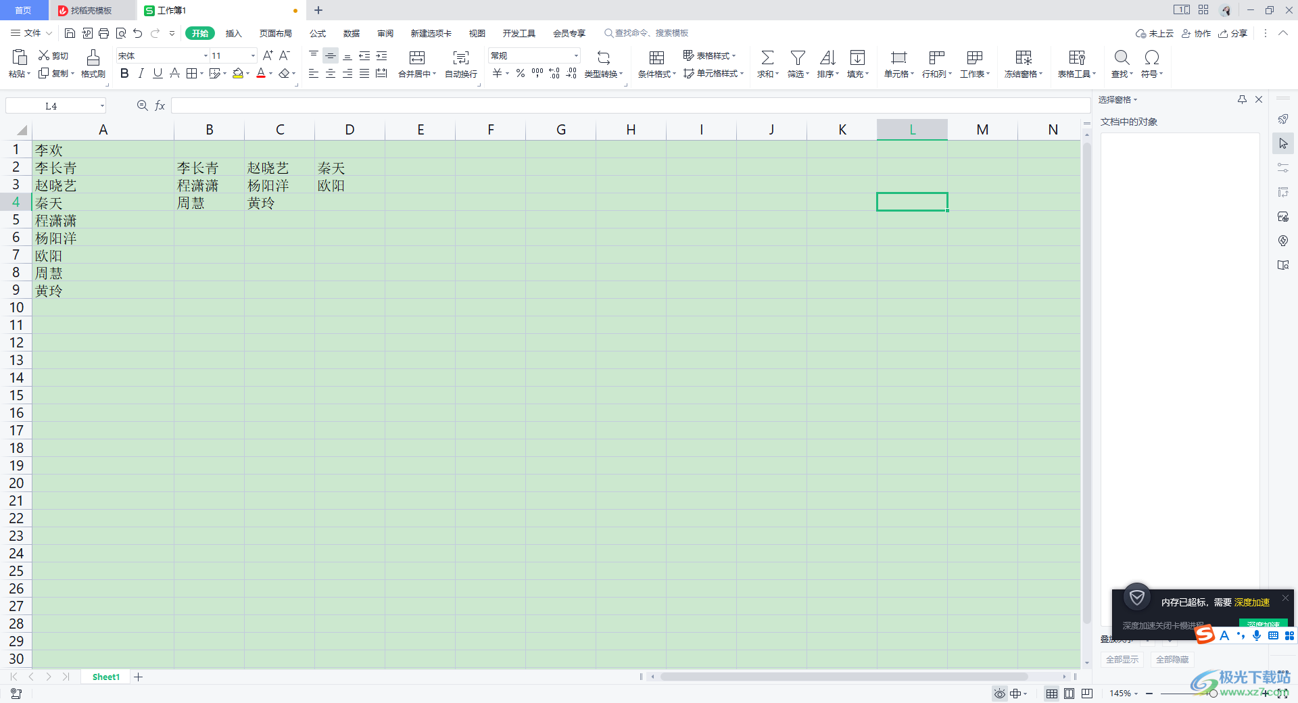Click the 深度加速 link in notification
This screenshot has width=1298, height=703.
point(1252,602)
